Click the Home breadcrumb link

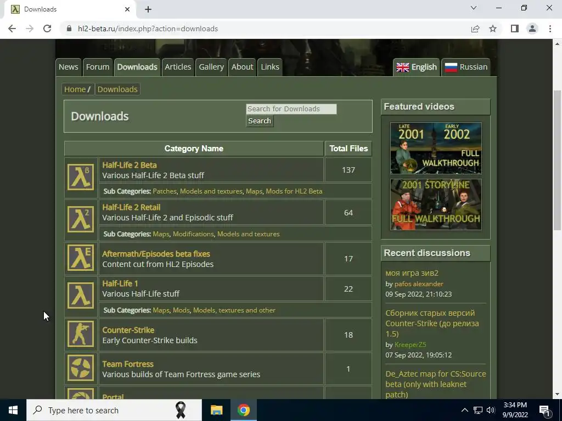(75, 89)
